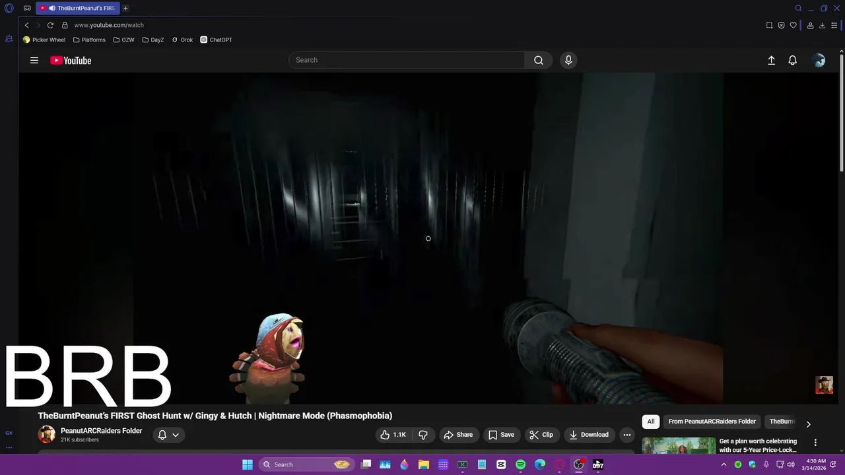Show next chips with right chevron
The image size is (845, 475).
808,424
